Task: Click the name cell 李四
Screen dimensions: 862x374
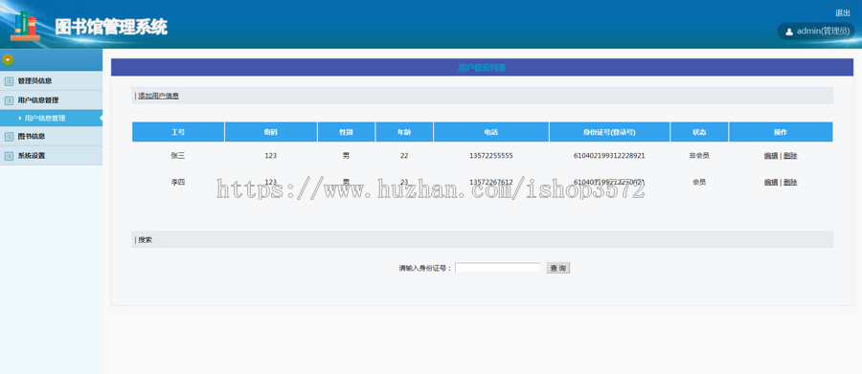Action: 178,183
